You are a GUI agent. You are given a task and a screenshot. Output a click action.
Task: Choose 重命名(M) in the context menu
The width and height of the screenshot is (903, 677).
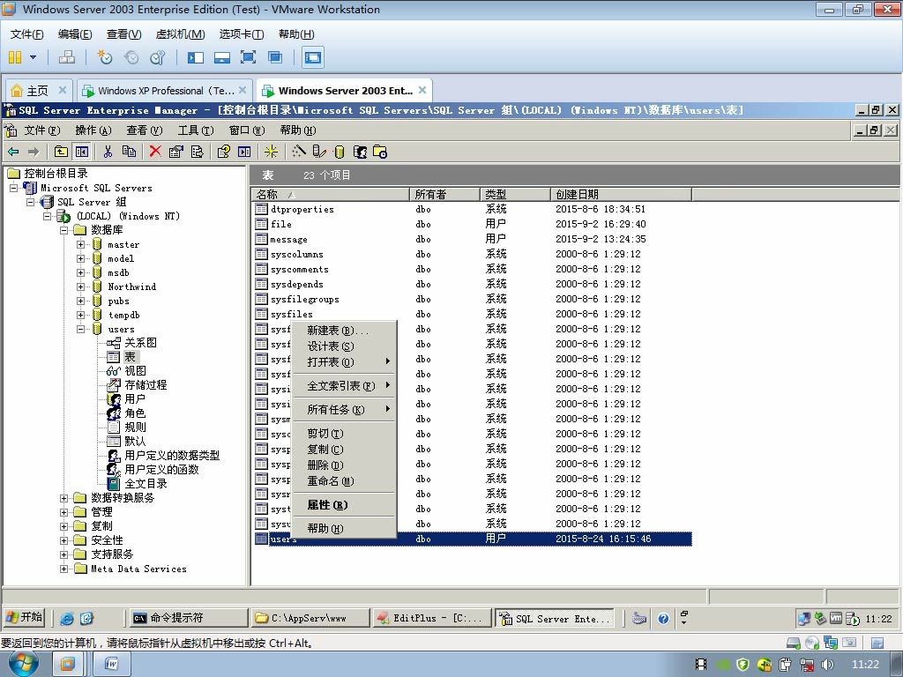click(x=344, y=480)
